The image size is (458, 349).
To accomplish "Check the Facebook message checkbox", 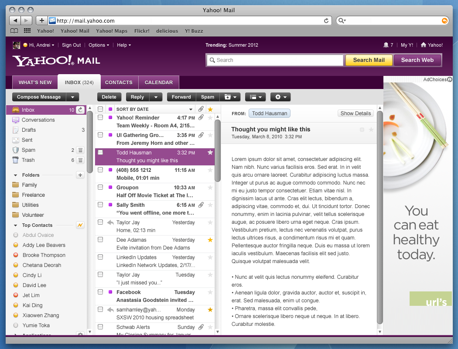I will click(x=100, y=292).
